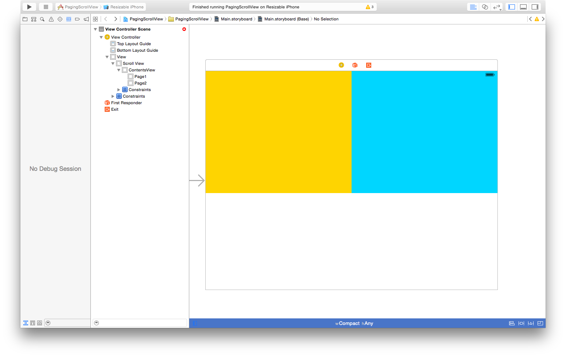Toggle the Debug area visibility

(523, 7)
